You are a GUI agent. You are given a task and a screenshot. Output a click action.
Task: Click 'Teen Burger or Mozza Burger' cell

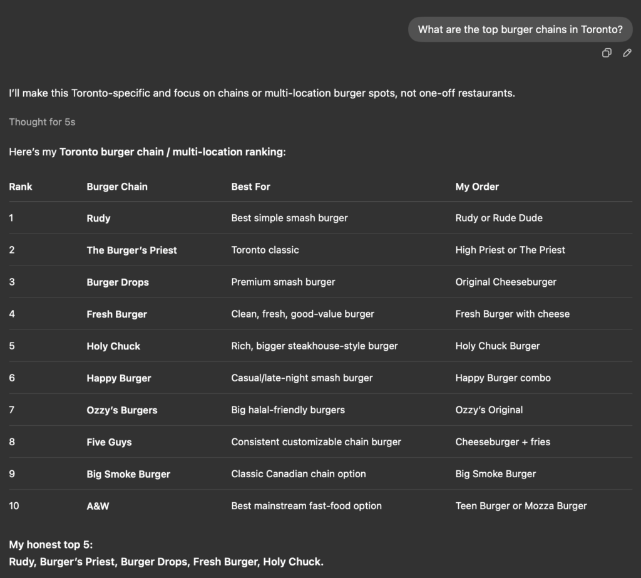point(521,505)
